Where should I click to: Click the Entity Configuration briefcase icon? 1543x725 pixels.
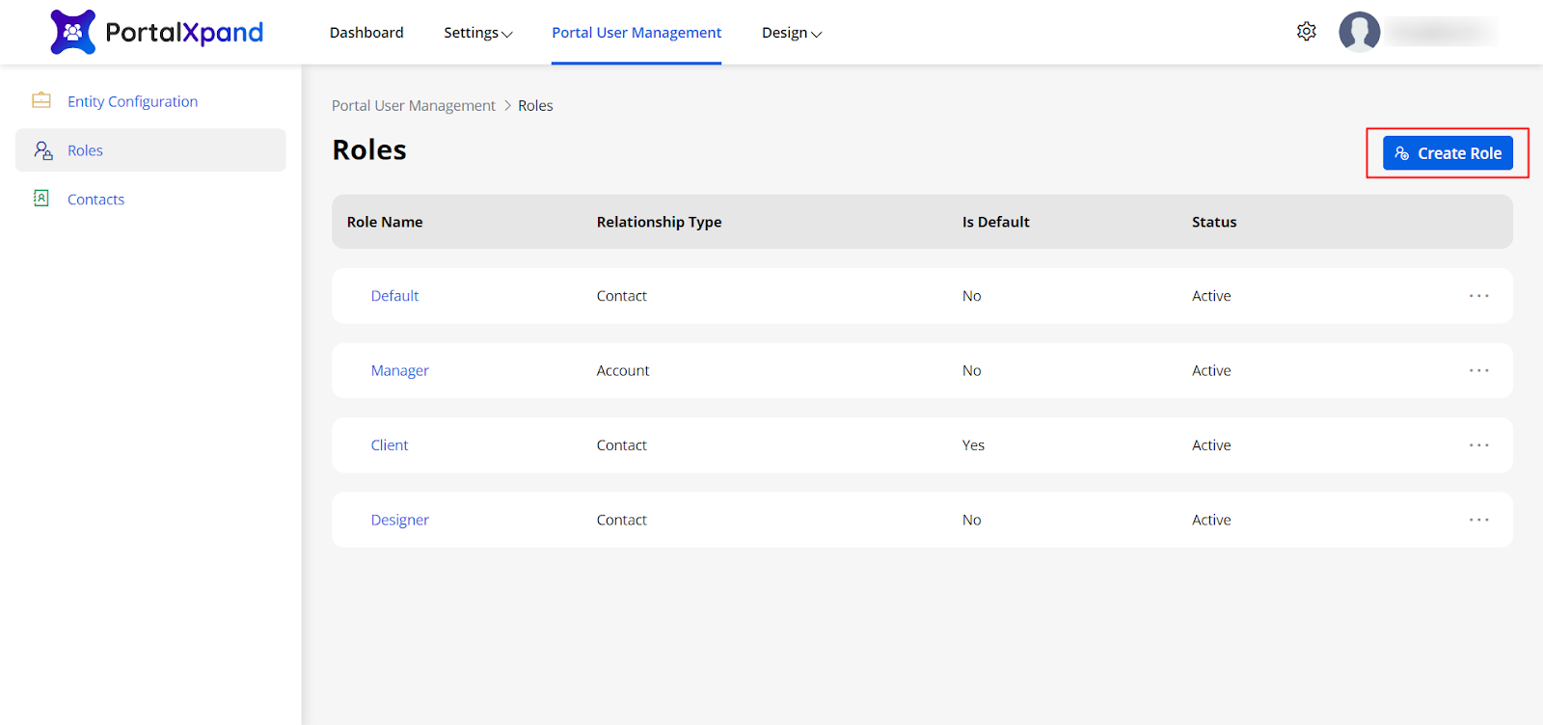[x=41, y=100]
